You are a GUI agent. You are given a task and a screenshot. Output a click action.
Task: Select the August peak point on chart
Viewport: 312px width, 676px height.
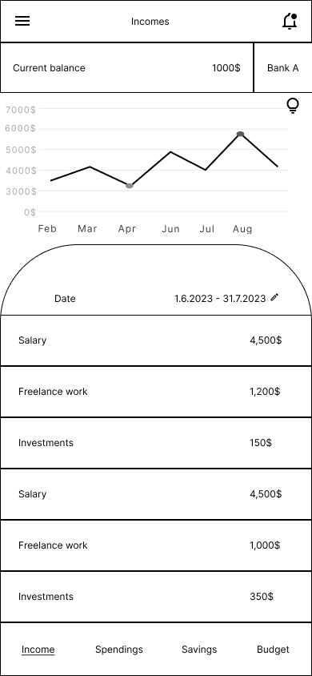(x=240, y=134)
